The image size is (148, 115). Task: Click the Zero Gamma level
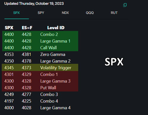[40, 55]
